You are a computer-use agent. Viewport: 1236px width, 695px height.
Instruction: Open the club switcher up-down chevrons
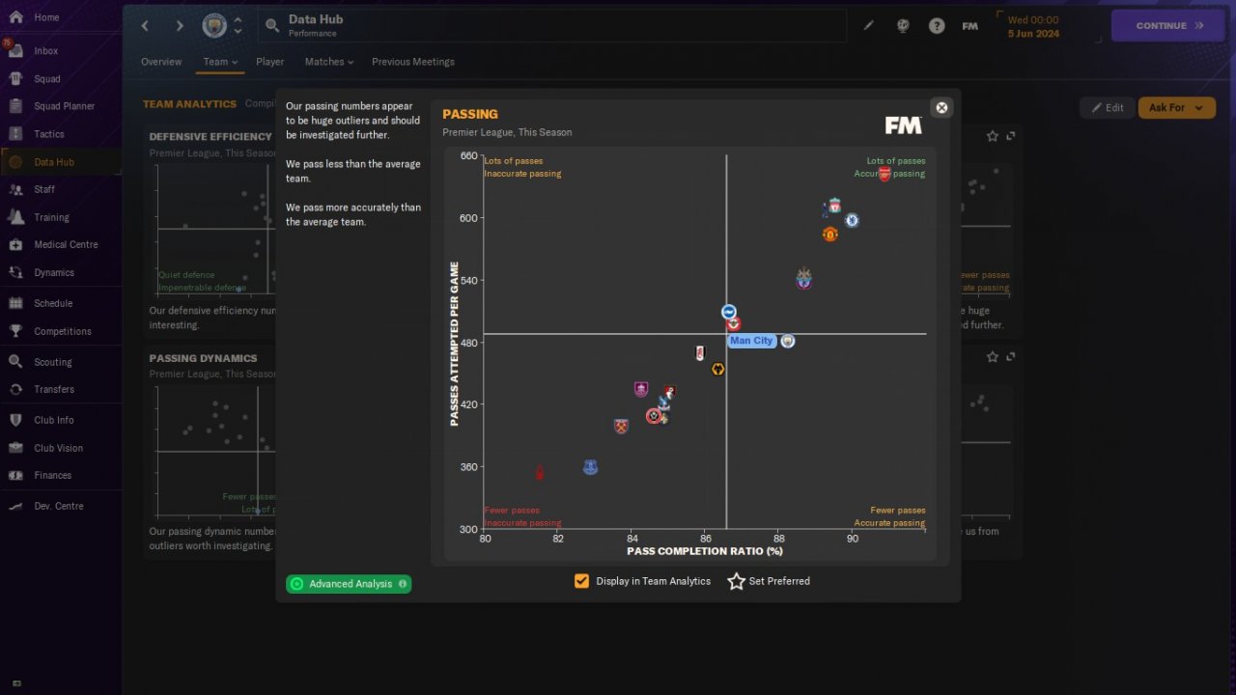pyautogui.click(x=238, y=26)
